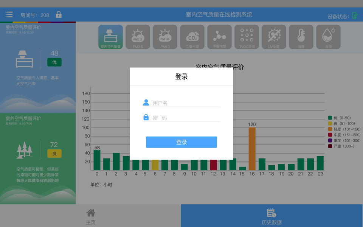Click the yellow 良 rating badge
This screenshot has width=363, height=227.
[54, 154]
